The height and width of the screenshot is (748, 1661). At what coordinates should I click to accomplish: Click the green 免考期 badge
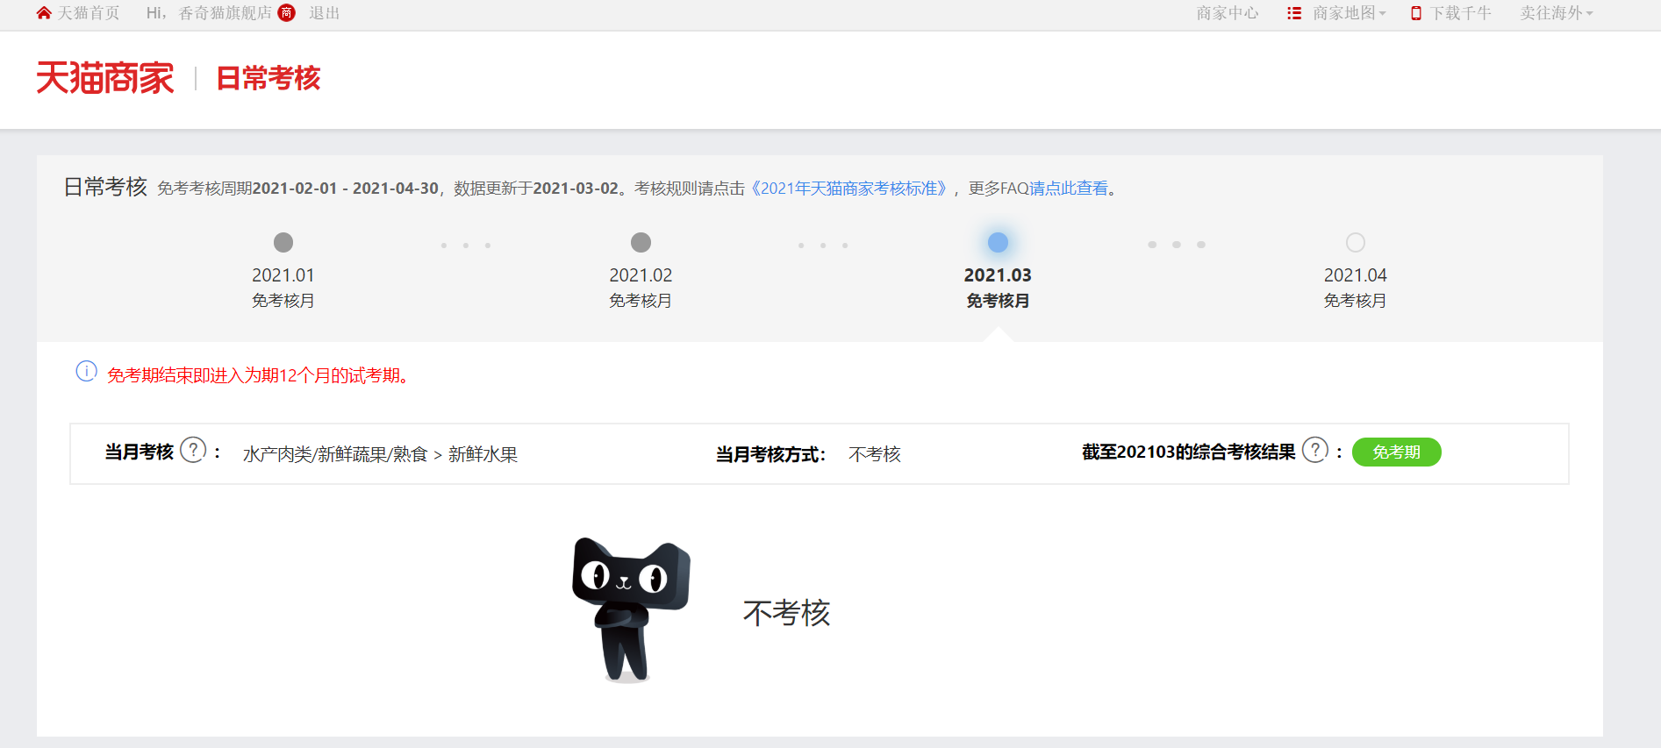pos(1396,452)
